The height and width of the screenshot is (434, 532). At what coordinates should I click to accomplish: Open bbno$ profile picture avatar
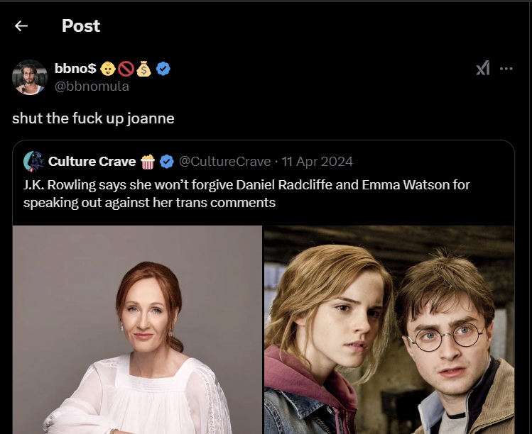click(30, 77)
